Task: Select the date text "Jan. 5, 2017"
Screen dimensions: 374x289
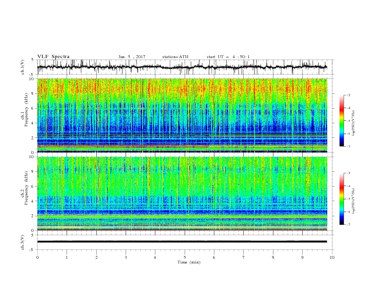Action: coord(132,57)
